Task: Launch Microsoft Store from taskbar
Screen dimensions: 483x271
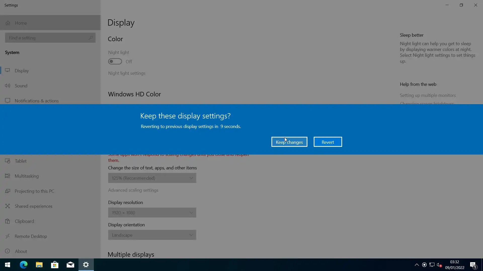Action: [55, 265]
